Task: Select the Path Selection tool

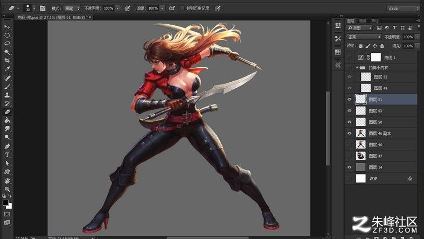Action: [x=8, y=163]
